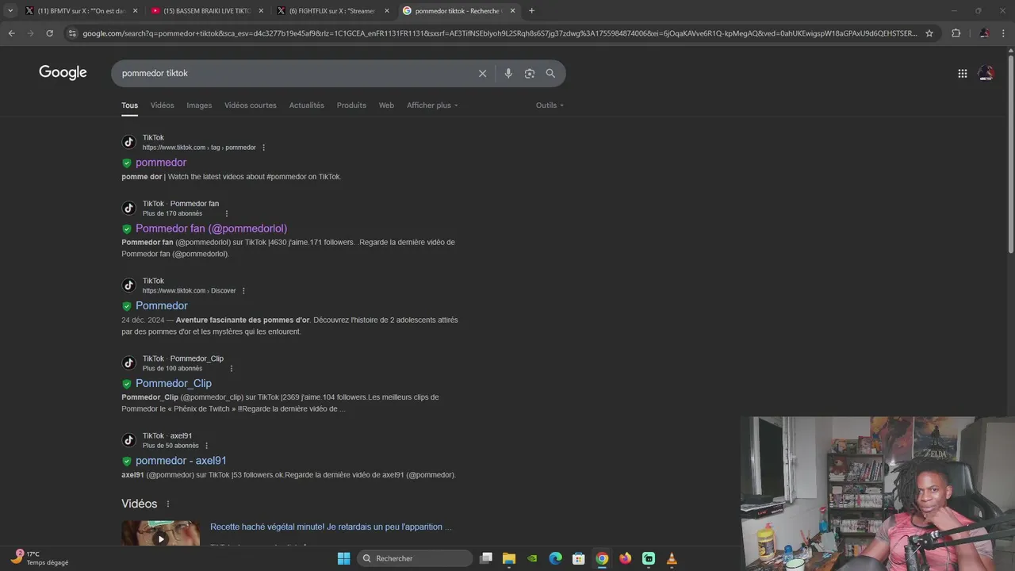Open the Pommedor_Clip result link

[174, 384]
